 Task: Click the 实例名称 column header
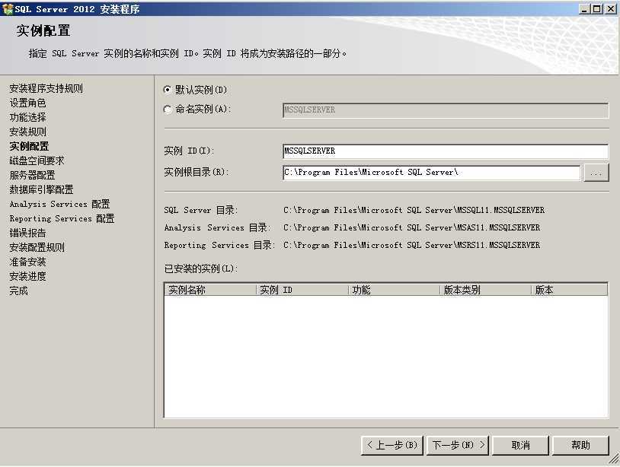[x=210, y=290]
